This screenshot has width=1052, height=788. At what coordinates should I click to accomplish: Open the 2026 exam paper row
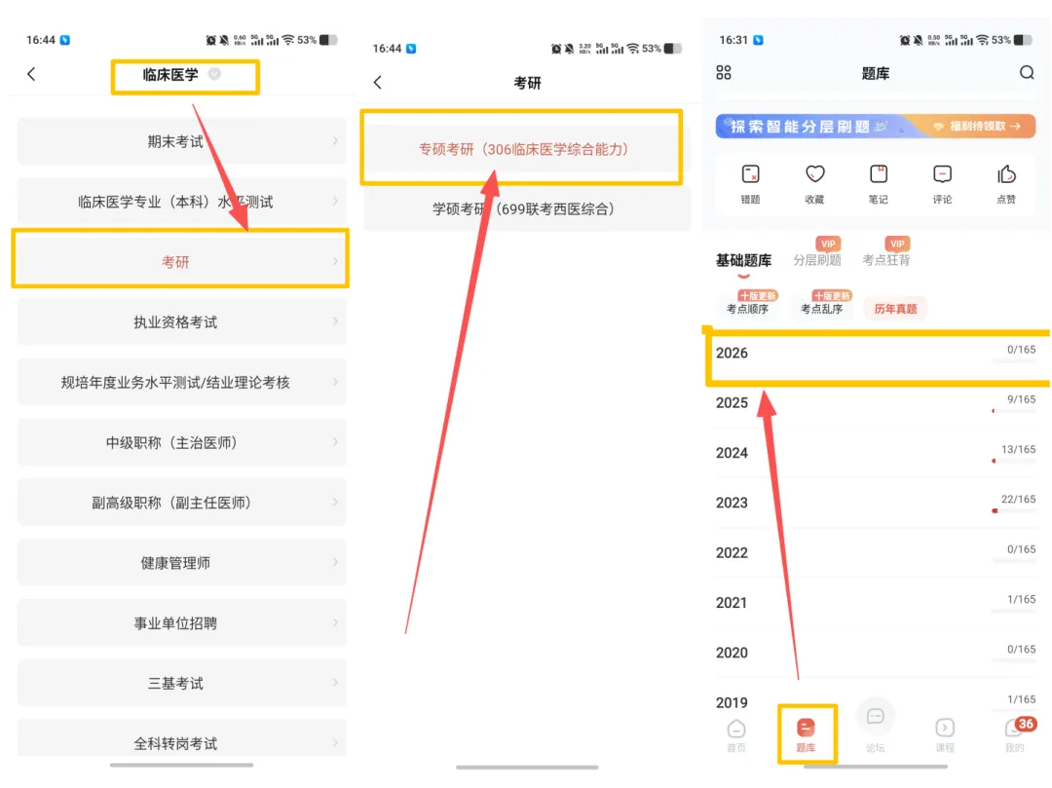click(876, 354)
